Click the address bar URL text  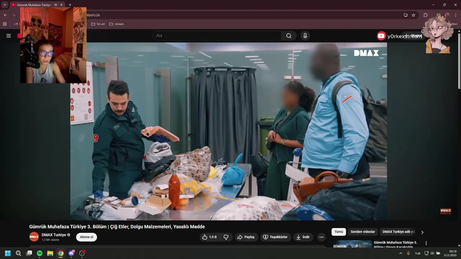[x=92, y=15]
